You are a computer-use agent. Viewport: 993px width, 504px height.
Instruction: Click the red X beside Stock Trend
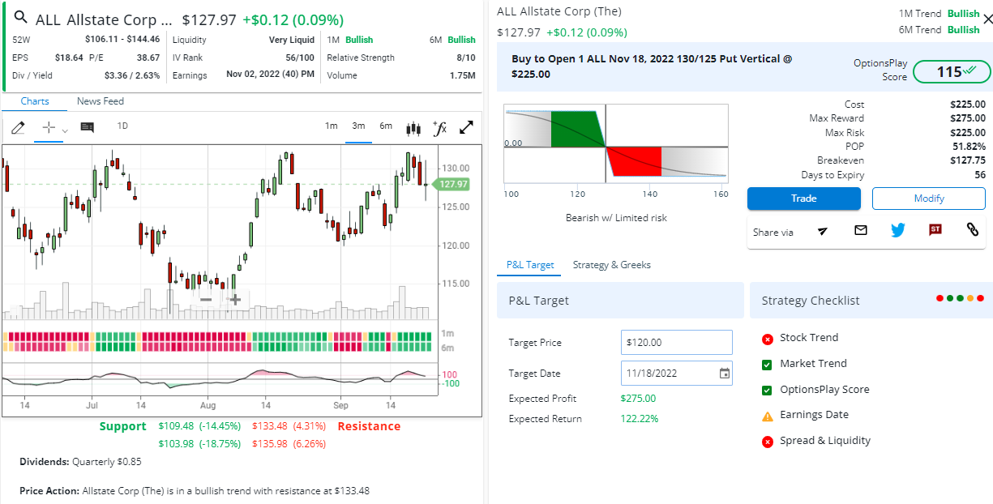768,339
